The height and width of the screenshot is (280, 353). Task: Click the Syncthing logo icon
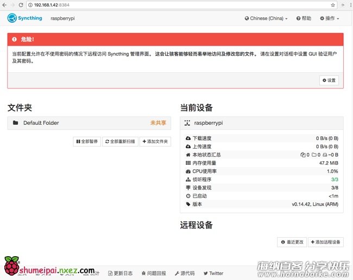click(x=12, y=18)
